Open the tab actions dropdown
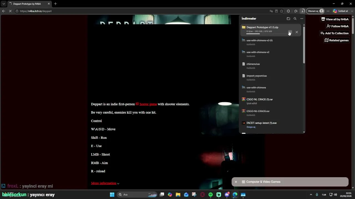 coord(4,4)
